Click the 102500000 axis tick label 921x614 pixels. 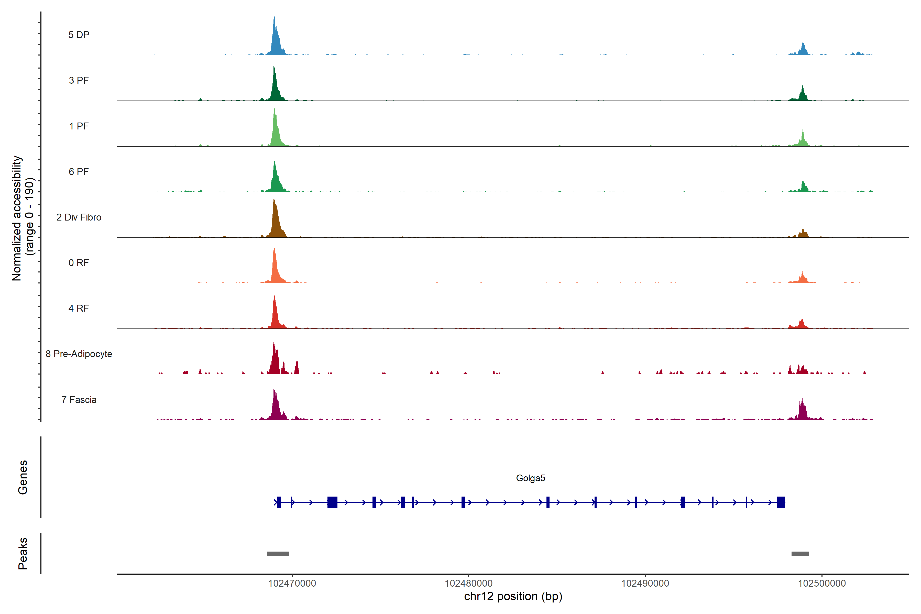click(x=821, y=584)
